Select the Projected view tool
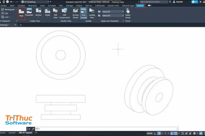This screenshot has height=136, width=205. [29, 12]
